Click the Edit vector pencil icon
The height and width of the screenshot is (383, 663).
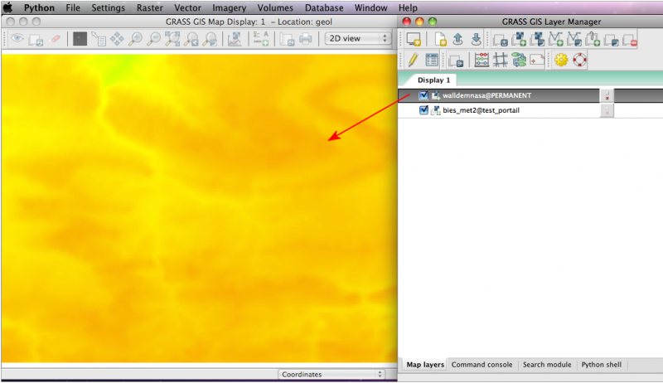(412, 60)
